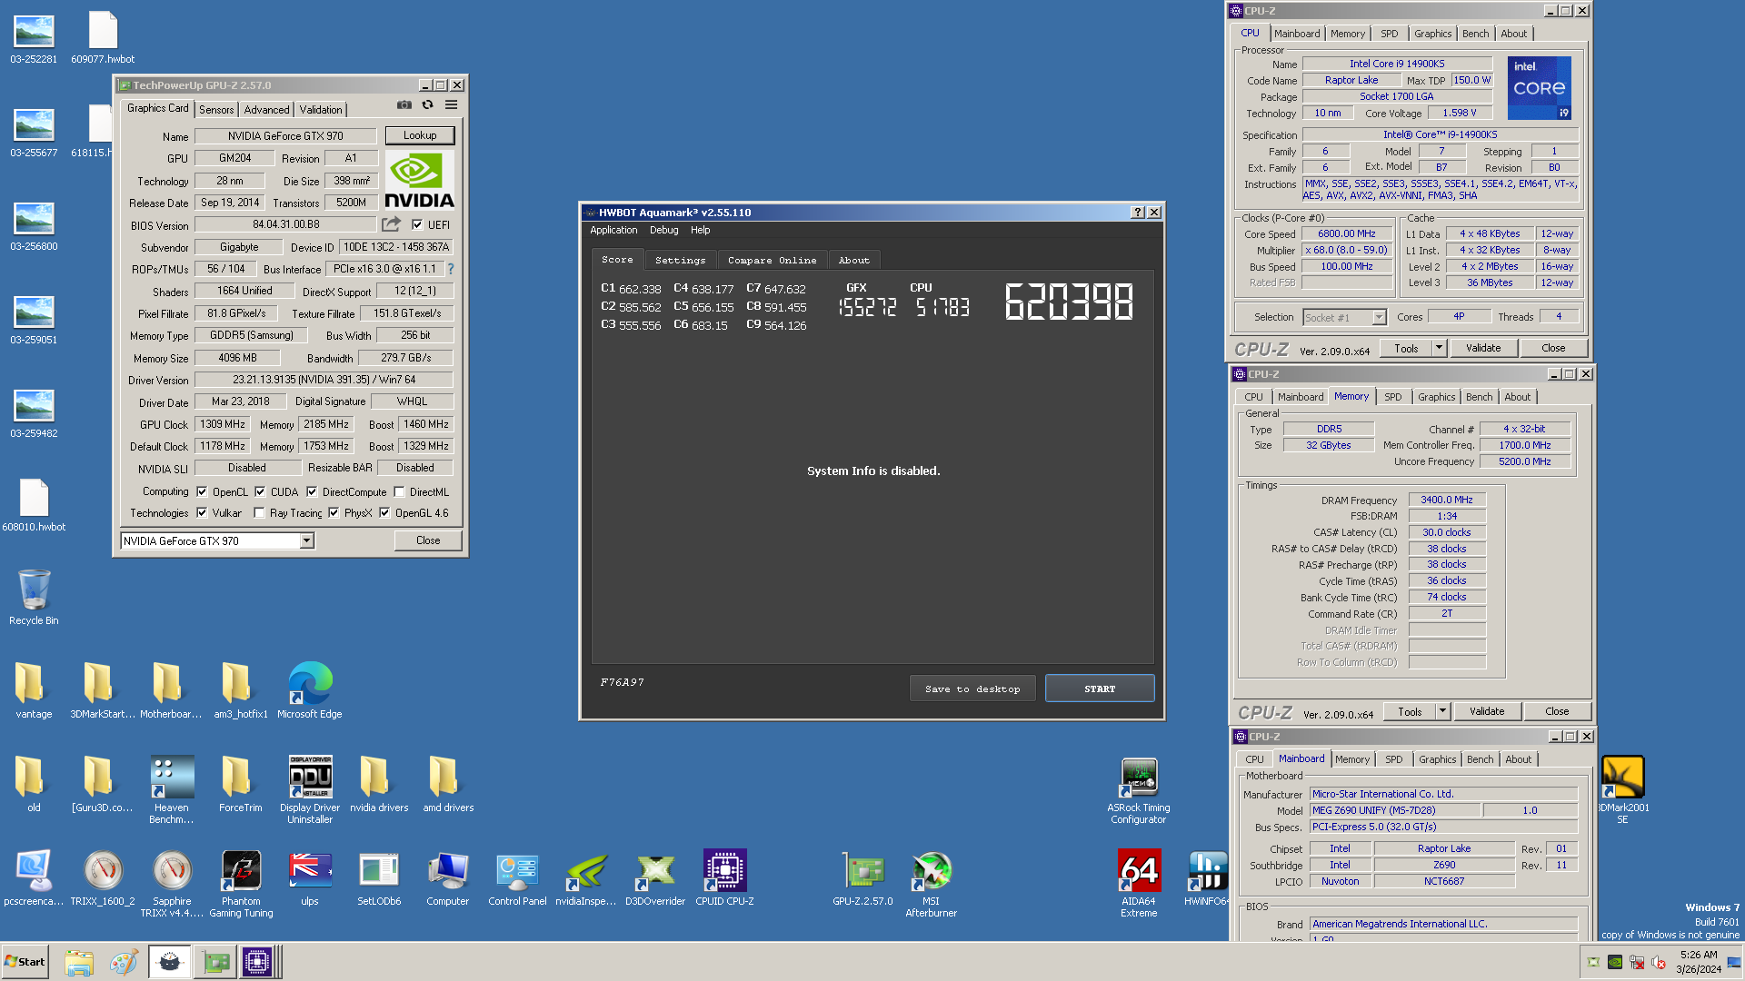This screenshot has width=1745, height=981.
Task: Open Phantom Gaming Tuning icon
Action: click(x=241, y=883)
